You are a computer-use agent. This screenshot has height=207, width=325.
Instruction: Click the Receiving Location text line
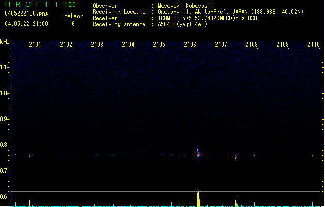pos(198,12)
